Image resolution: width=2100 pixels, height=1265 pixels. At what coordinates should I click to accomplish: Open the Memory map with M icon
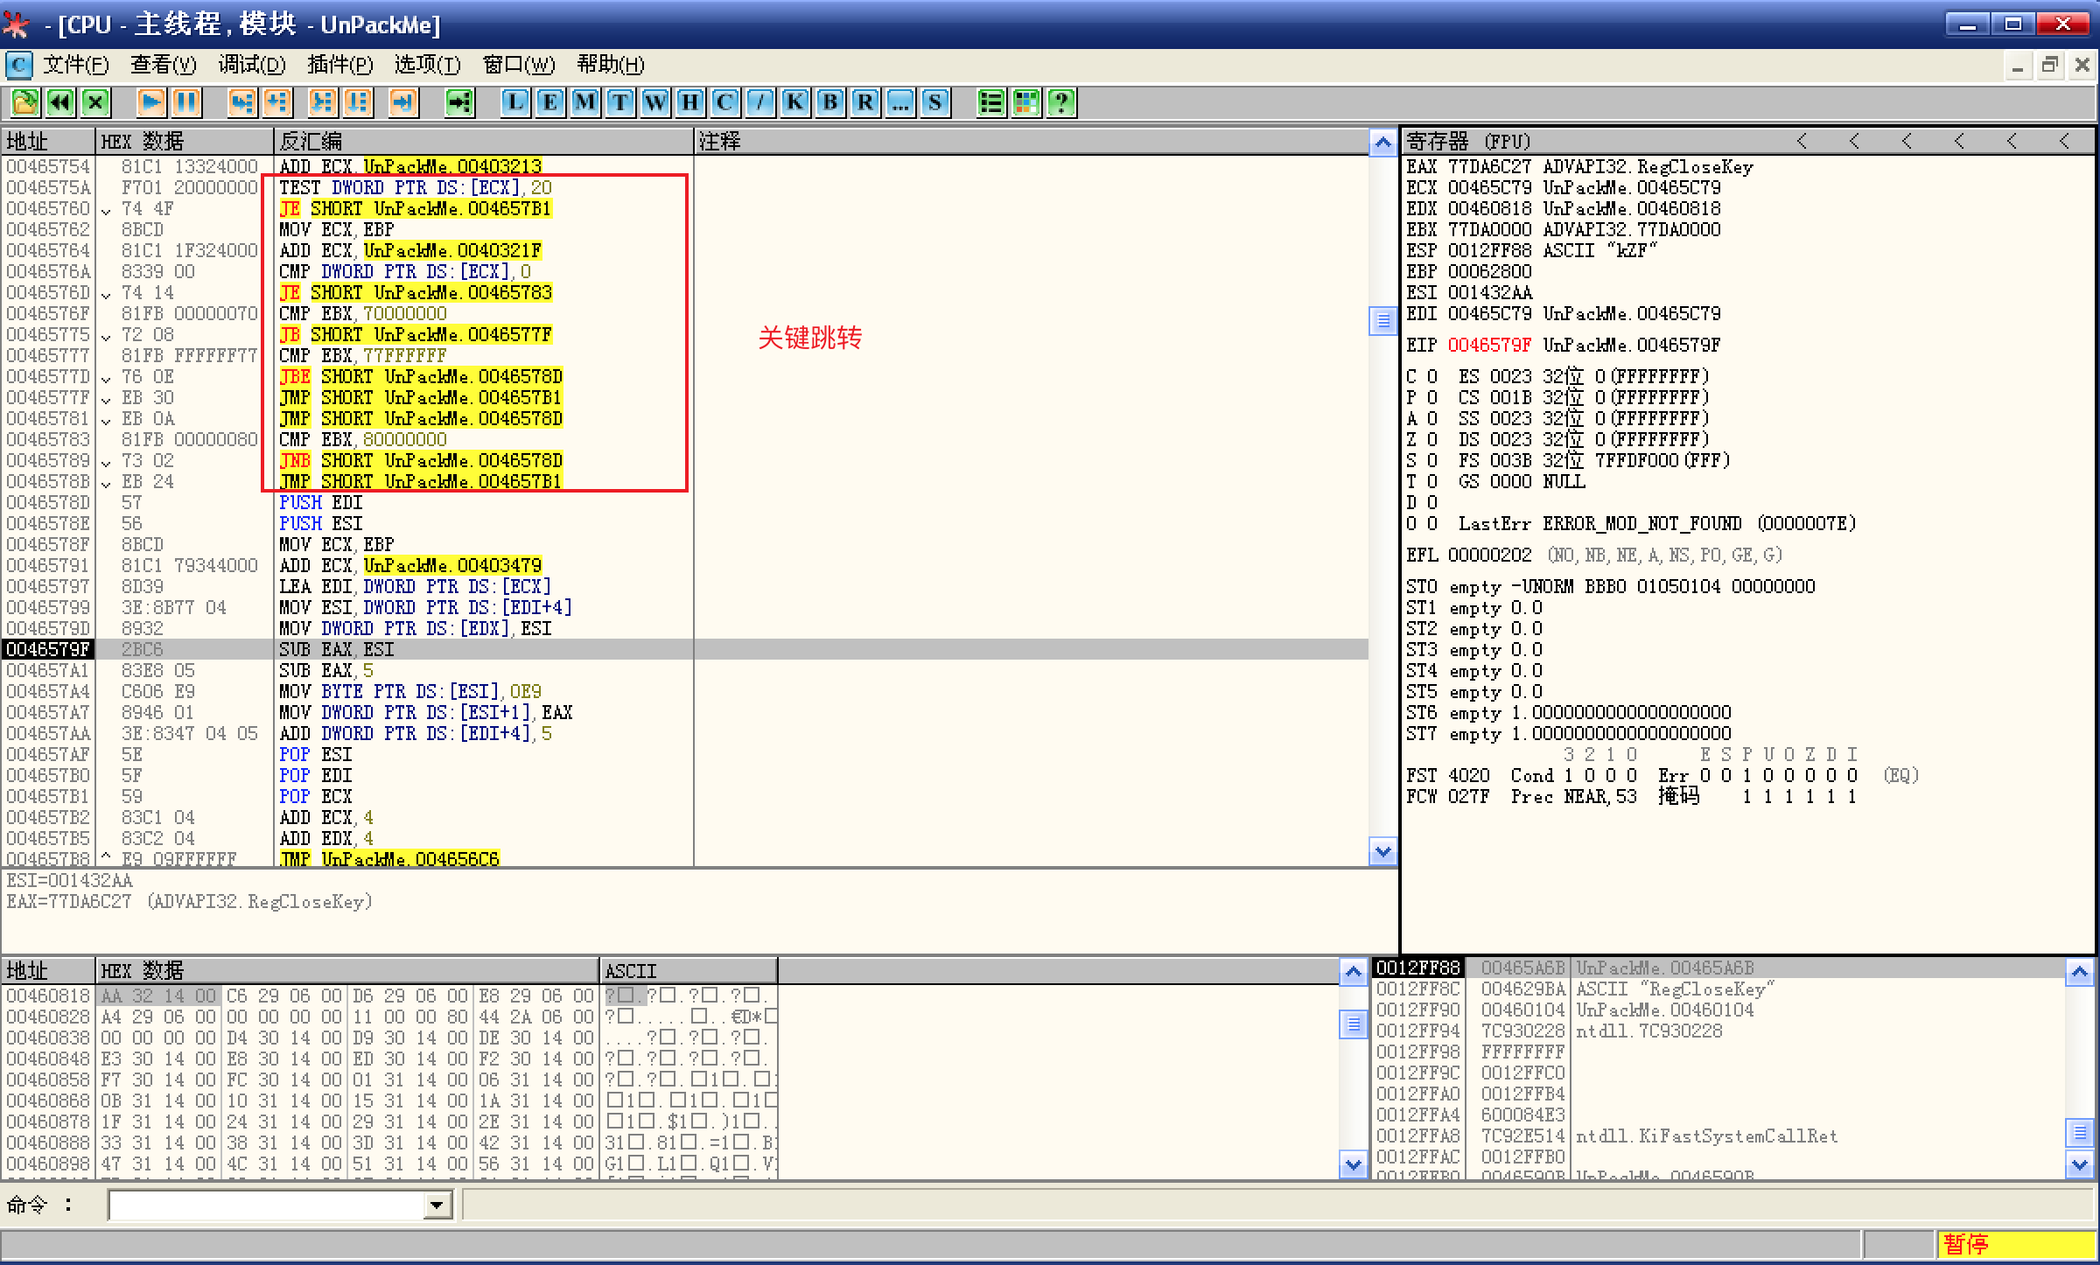(584, 102)
